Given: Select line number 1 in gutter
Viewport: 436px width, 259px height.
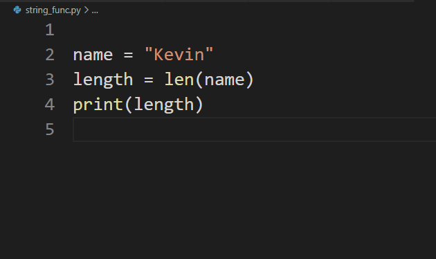Looking at the screenshot, I should click(x=50, y=30).
